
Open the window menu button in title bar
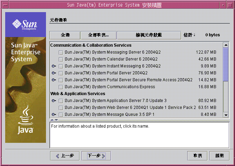tap(5, 5)
